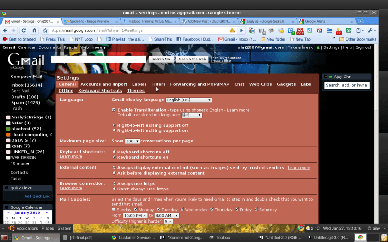Select the keyboard shortcuts off radio button
Viewport: 388px width, 242px height.
point(114,152)
